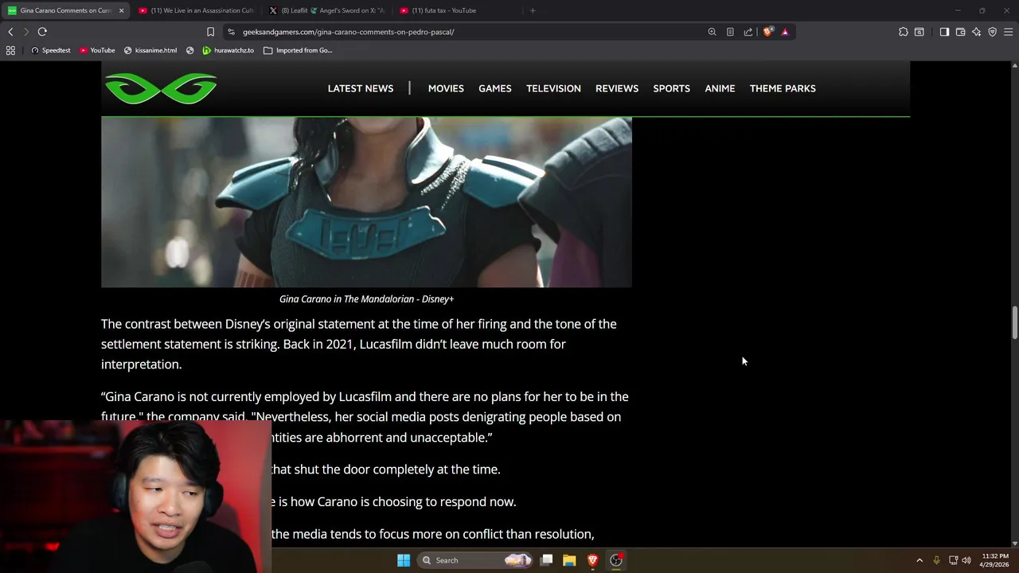Reload the page with the refresh icon
The width and height of the screenshot is (1019, 573).
pyautogui.click(x=42, y=32)
